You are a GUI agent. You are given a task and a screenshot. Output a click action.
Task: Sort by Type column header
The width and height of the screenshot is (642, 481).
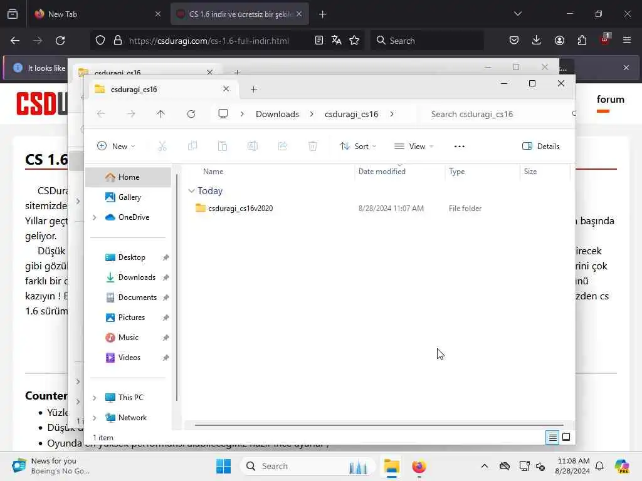(x=456, y=172)
